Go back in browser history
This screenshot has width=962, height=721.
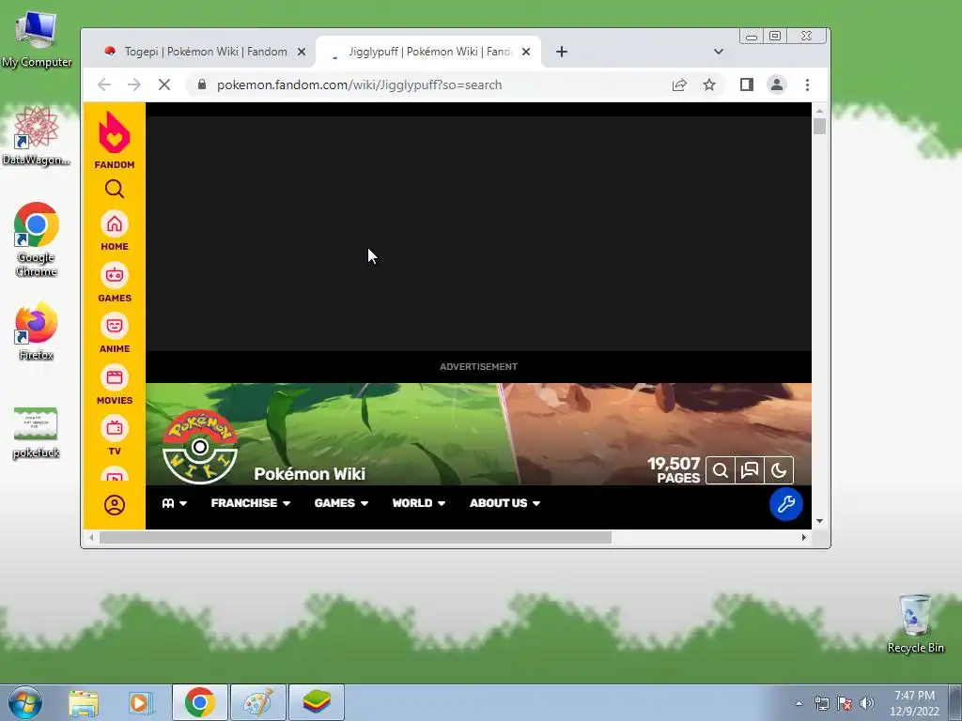point(104,84)
